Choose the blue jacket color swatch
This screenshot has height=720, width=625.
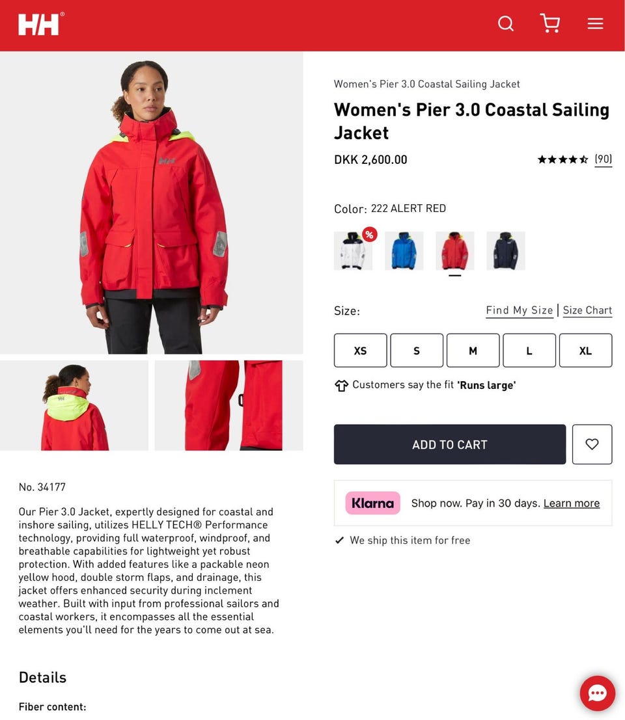point(404,250)
